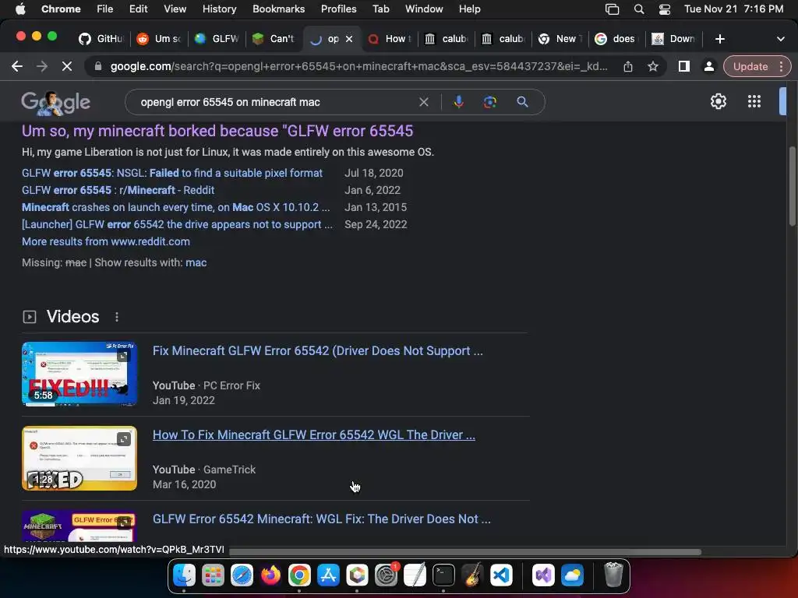Open Control Center in menu bar
Viewport: 798px width, 598px height.
(664, 9)
